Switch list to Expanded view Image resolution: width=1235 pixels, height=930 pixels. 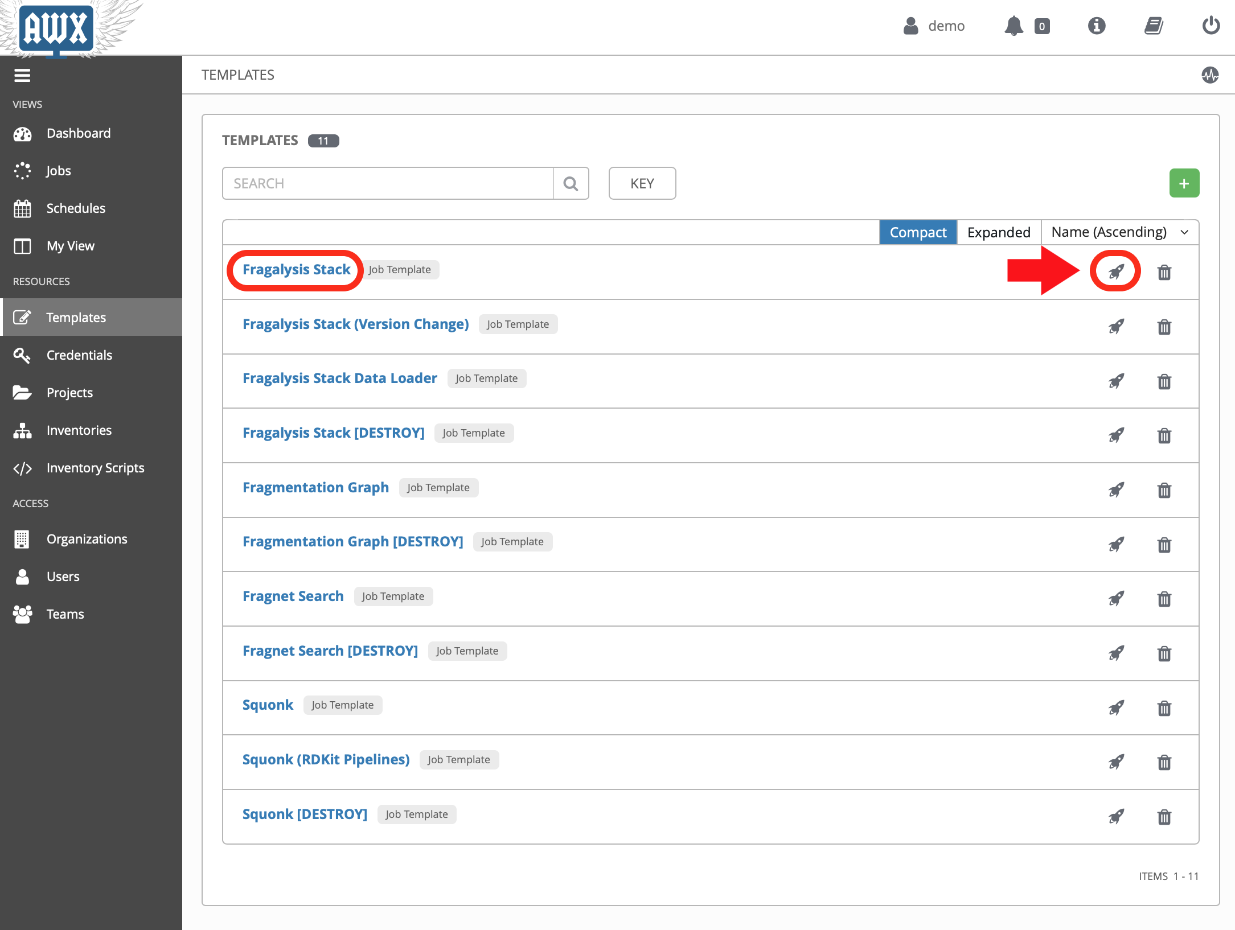click(999, 232)
